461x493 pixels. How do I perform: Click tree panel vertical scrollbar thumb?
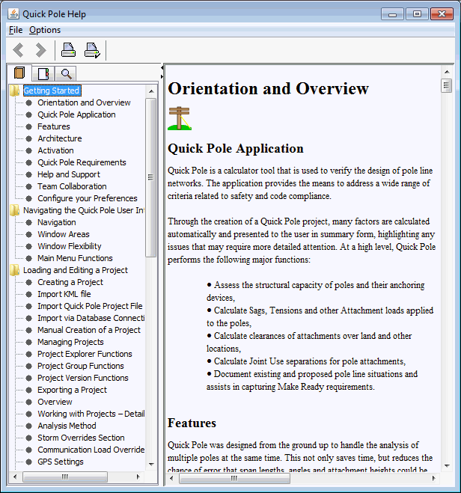coord(151,177)
